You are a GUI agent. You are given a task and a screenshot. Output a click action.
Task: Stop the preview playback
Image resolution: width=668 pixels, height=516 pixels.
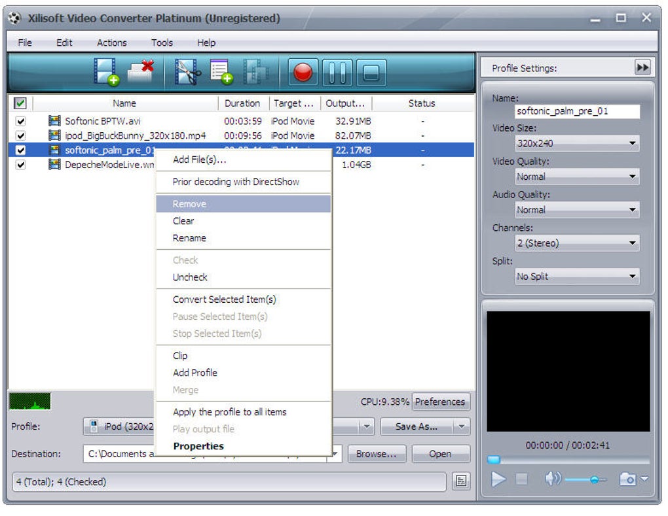tap(521, 479)
